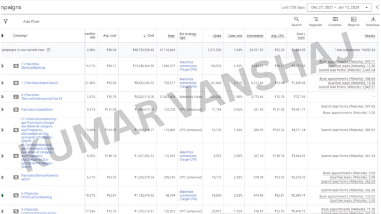Sort by the Clicks column header

tap(217, 36)
